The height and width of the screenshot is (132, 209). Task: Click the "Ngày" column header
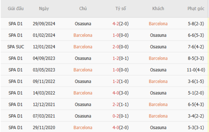coord(44,9)
